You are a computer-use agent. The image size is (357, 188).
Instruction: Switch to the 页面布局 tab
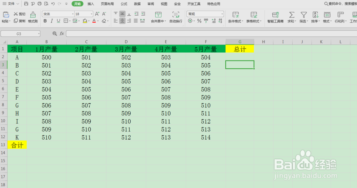(x=107, y=4)
